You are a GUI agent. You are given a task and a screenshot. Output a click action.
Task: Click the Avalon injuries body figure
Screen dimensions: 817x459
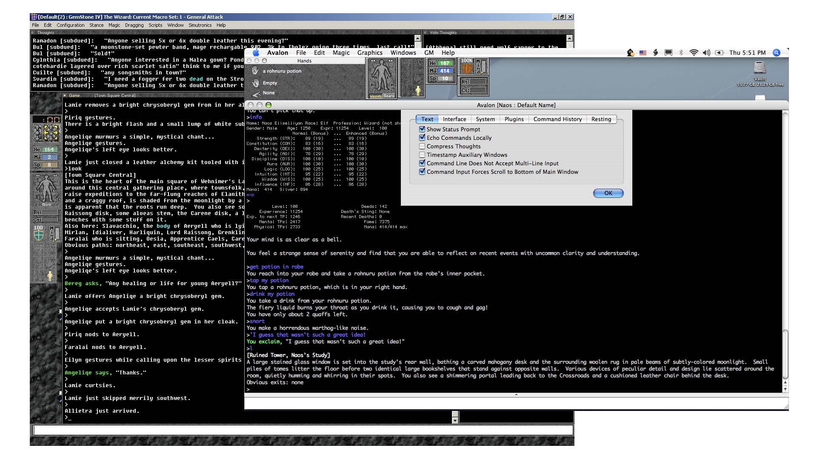coord(382,76)
